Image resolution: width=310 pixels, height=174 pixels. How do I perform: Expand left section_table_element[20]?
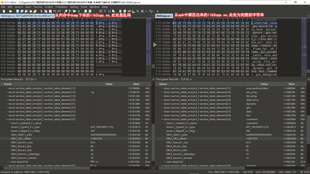[x=7, y=100]
